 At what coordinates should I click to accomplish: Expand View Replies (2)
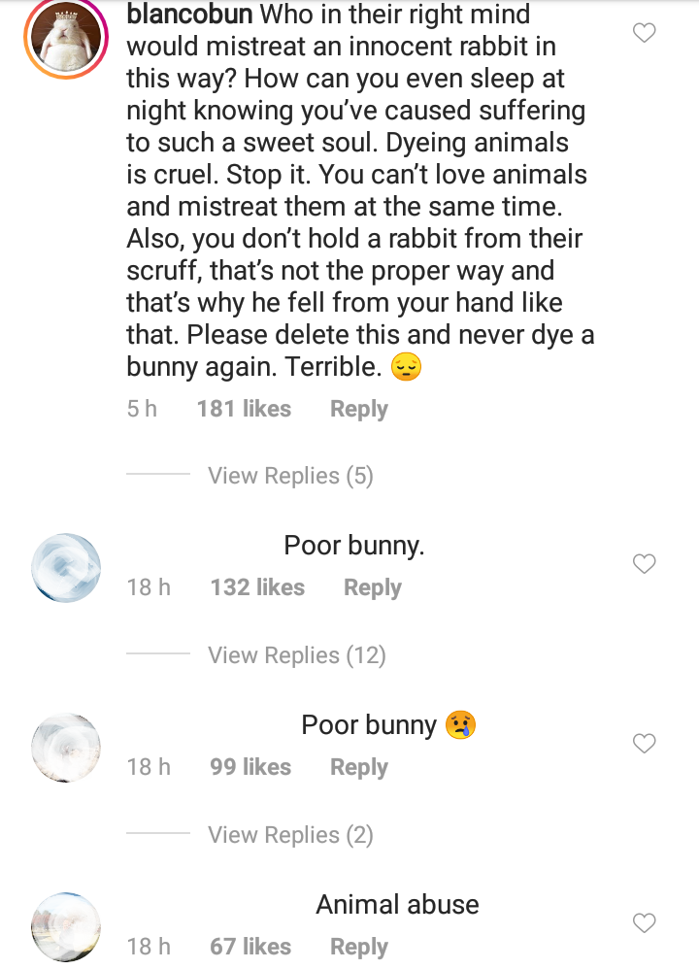point(290,835)
